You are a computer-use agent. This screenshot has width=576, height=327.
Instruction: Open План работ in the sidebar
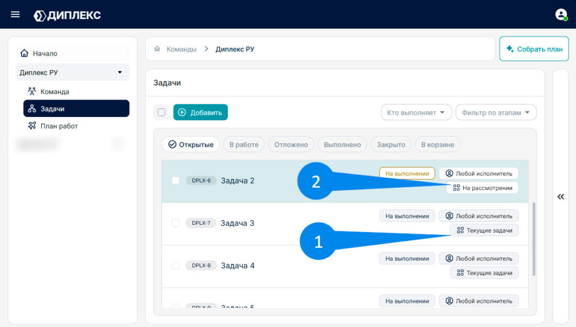pos(76,126)
